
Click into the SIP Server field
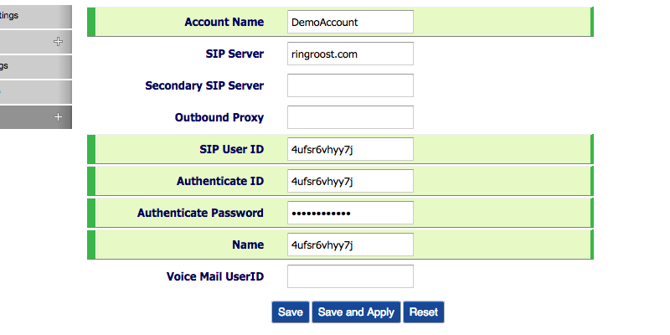click(x=350, y=54)
